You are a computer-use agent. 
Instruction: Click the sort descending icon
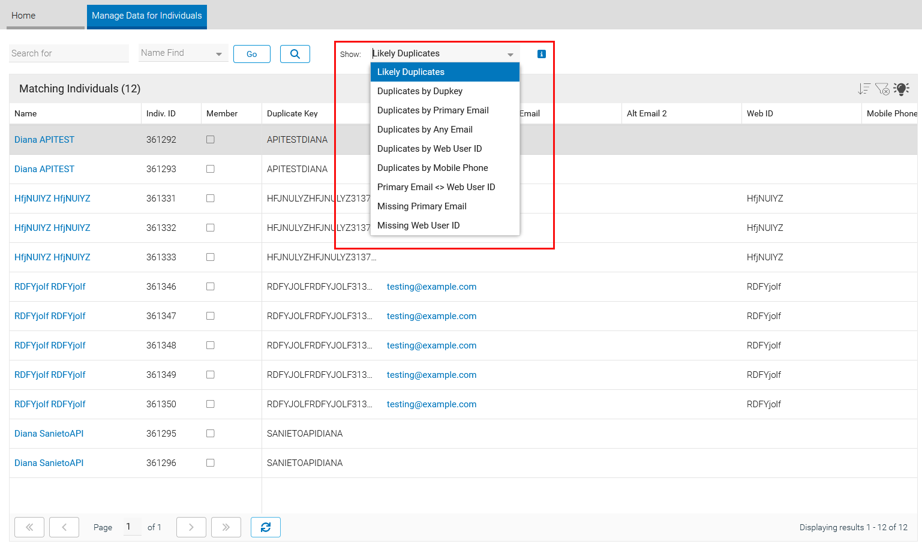click(x=863, y=89)
